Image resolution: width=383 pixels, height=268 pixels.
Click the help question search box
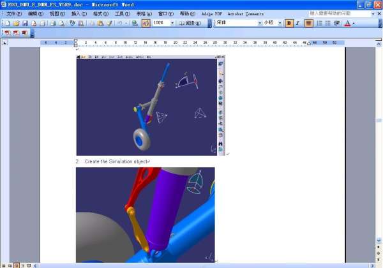[338, 13]
